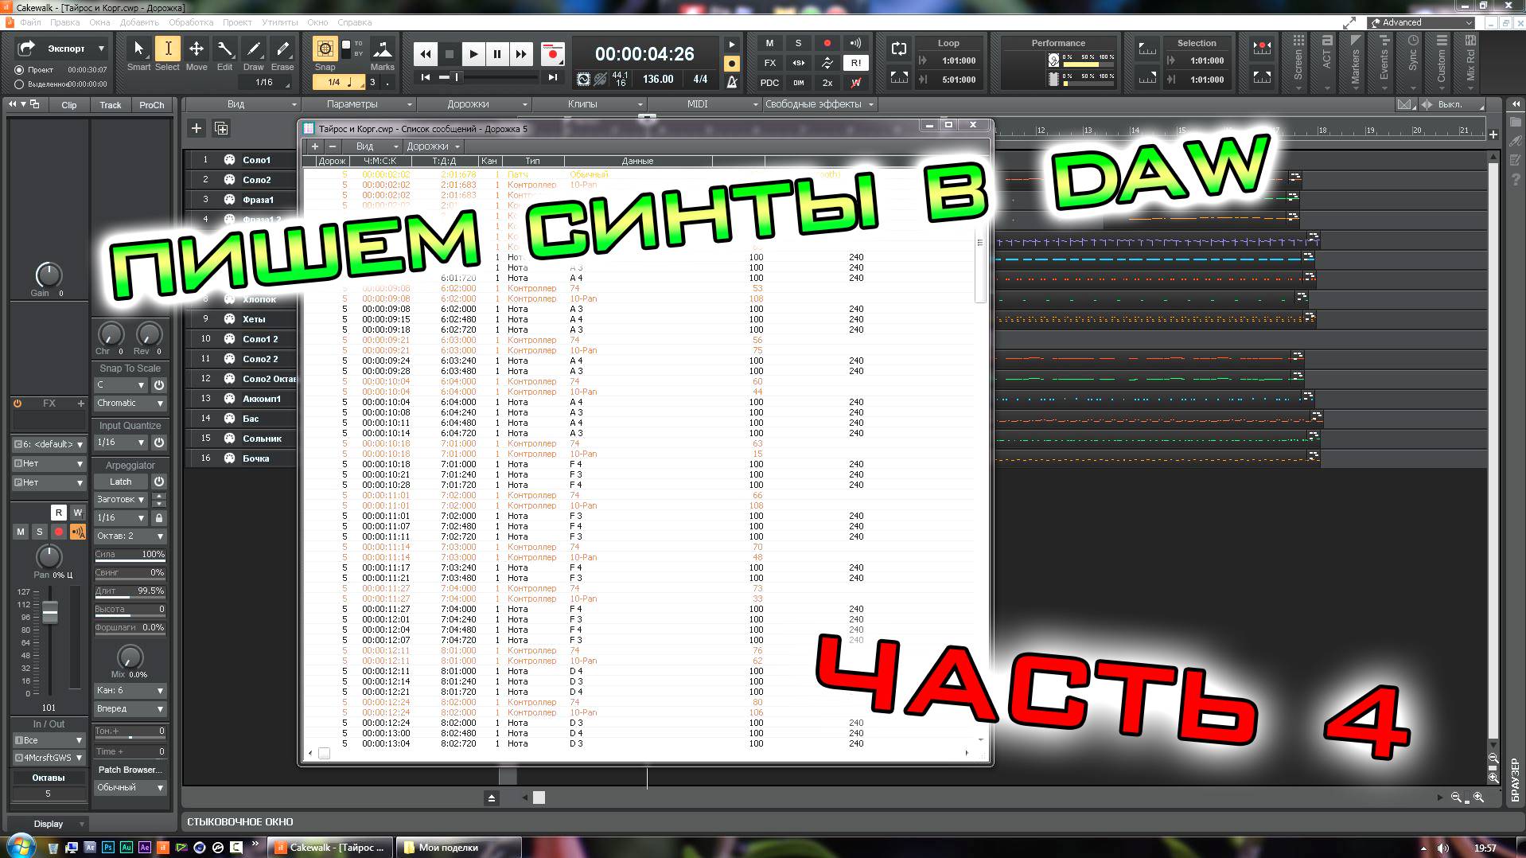The height and width of the screenshot is (858, 1526).
Task: Switch to the Track tab in the inspector
Action: [111, 104]
